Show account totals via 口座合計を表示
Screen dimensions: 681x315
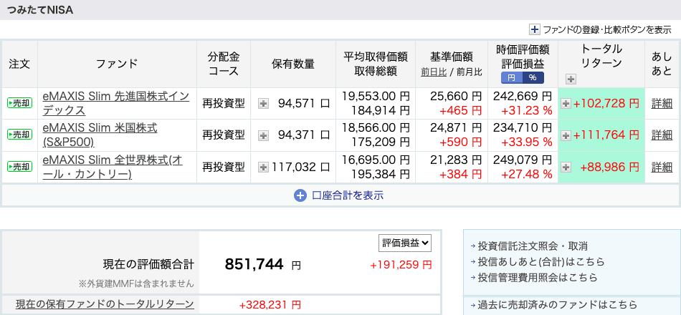(x=339, y=195)
